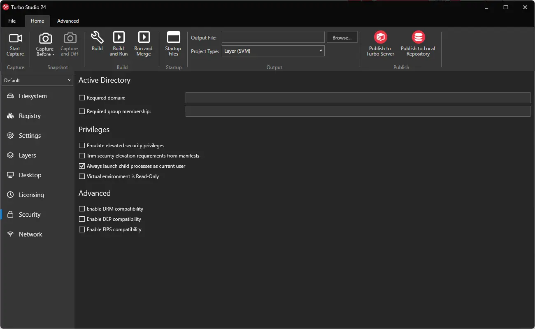Click the Capture and Diff camera icon
This screenshot has width=535, height=329.
point(70,39)
